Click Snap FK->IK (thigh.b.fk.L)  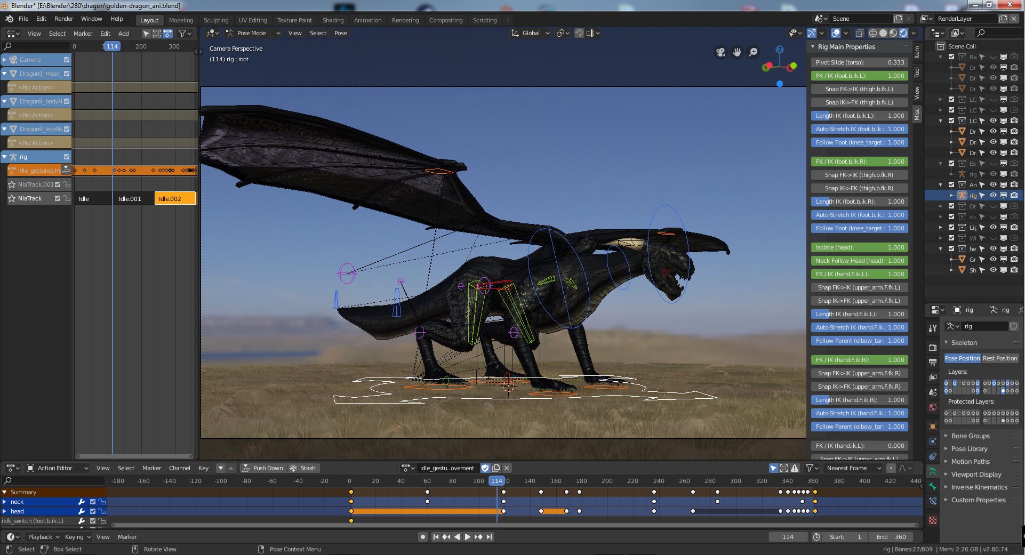click(x=859, y=89)
